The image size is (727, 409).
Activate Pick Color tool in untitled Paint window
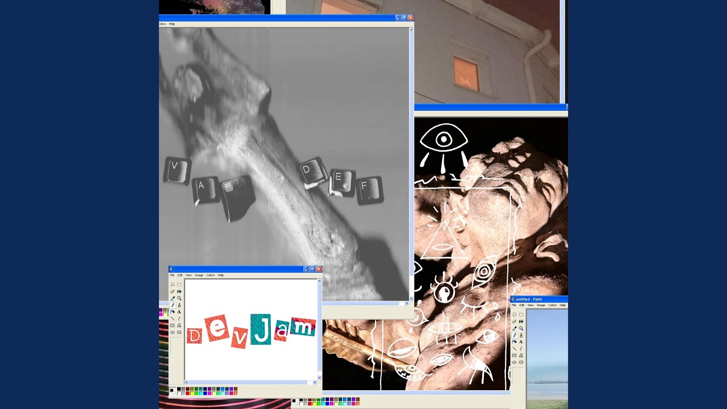[x=515, y=328]
